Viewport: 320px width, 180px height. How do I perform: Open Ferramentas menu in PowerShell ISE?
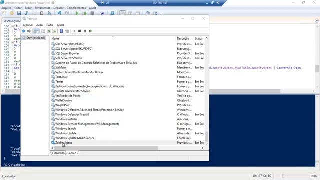click(42, 8)
